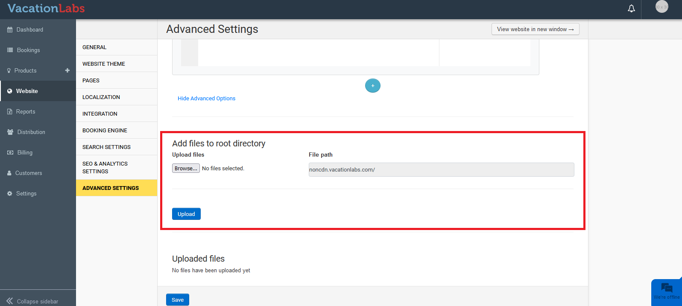Open the user profile avatar

[662, 7]
